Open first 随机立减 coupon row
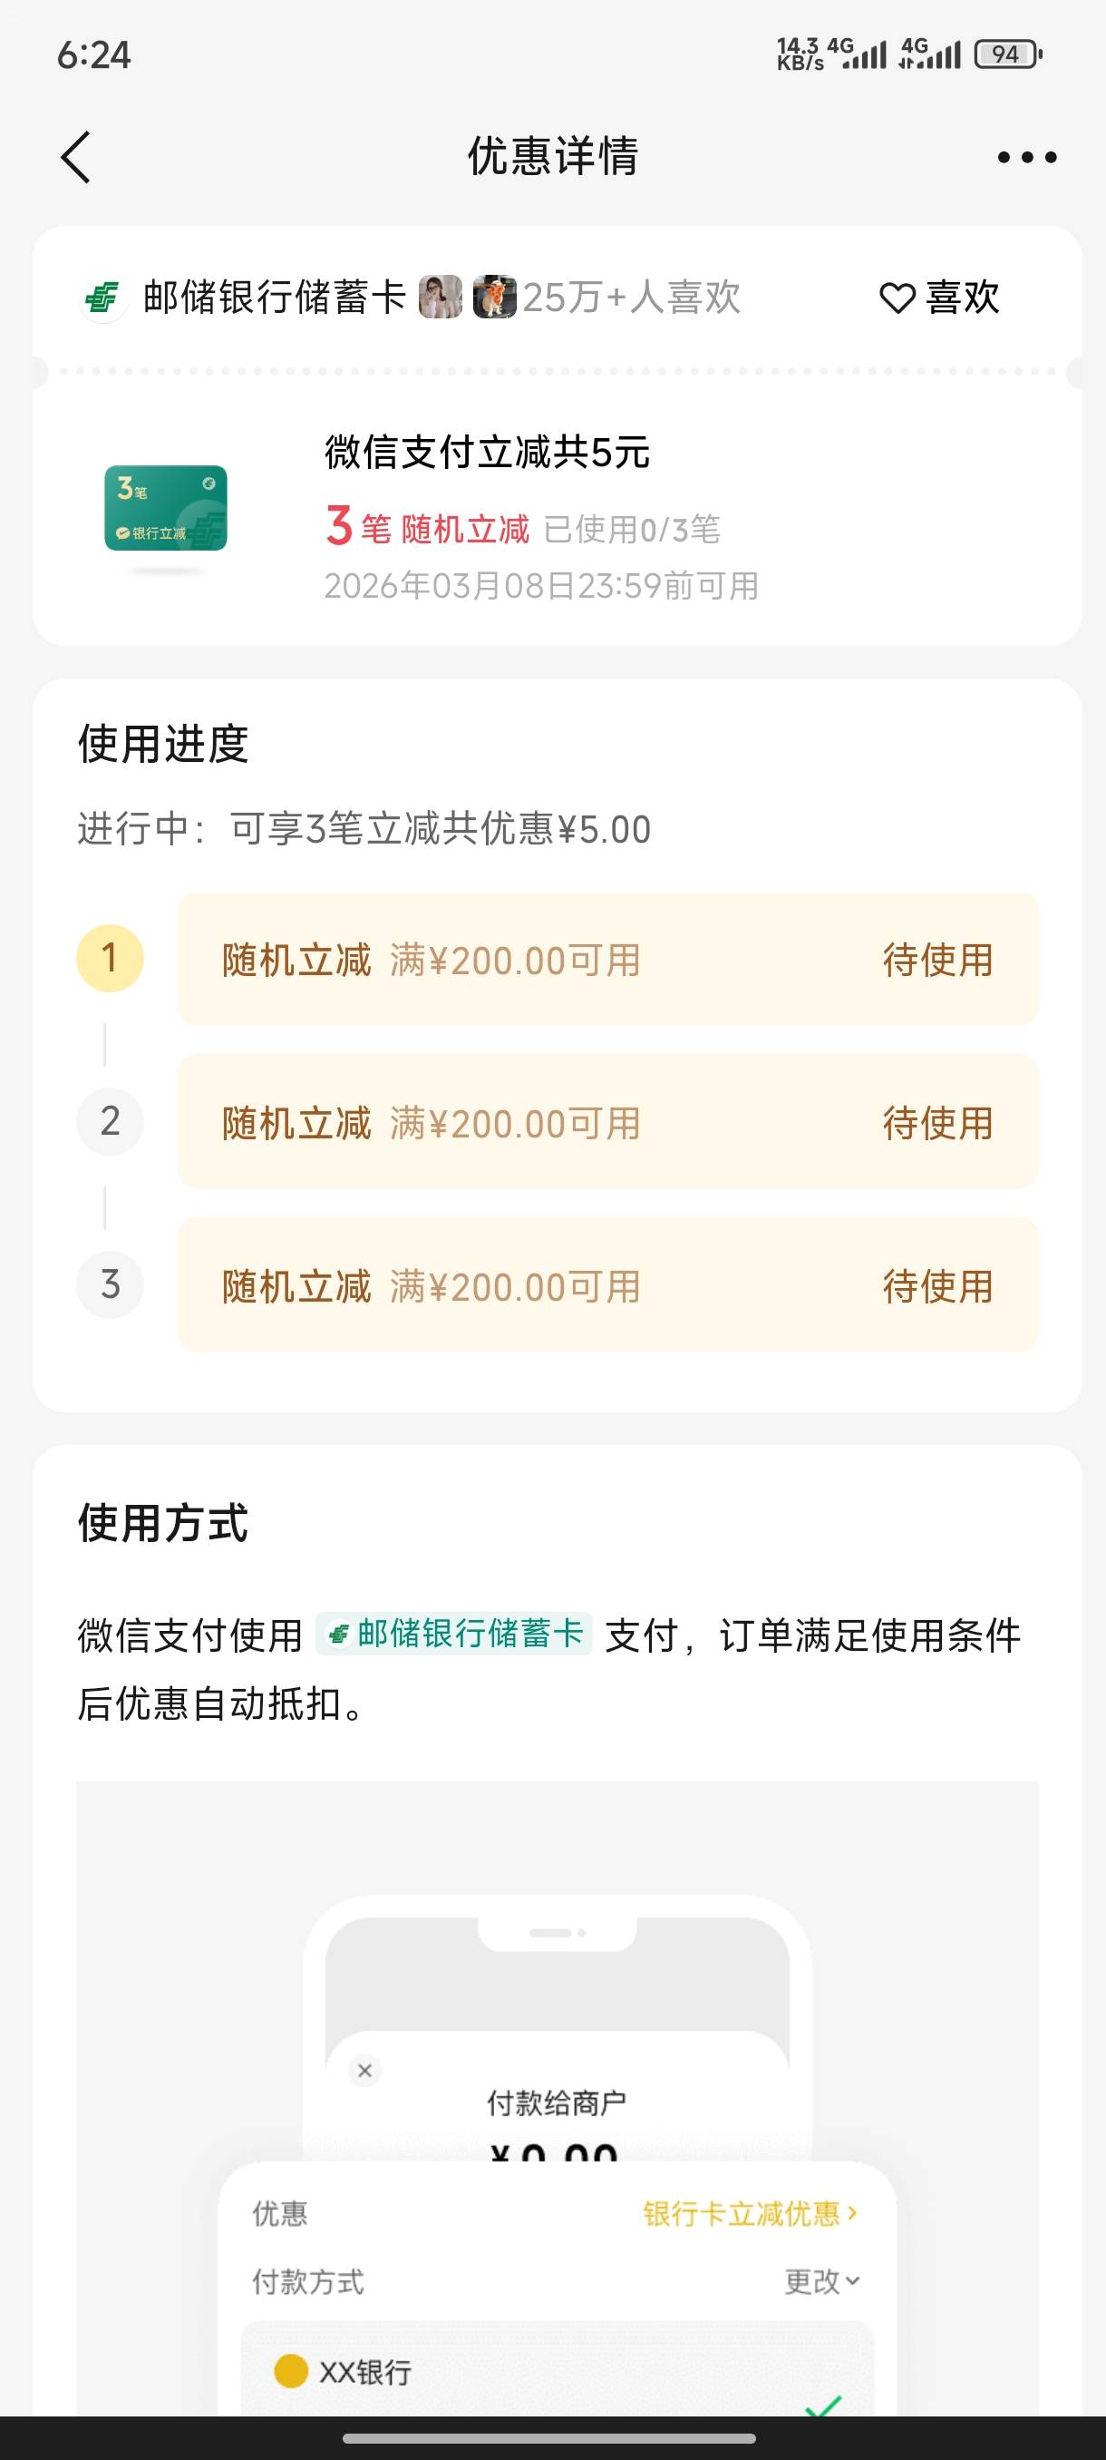This screenshot has width=1106, height=2460. tap(606, 960)
